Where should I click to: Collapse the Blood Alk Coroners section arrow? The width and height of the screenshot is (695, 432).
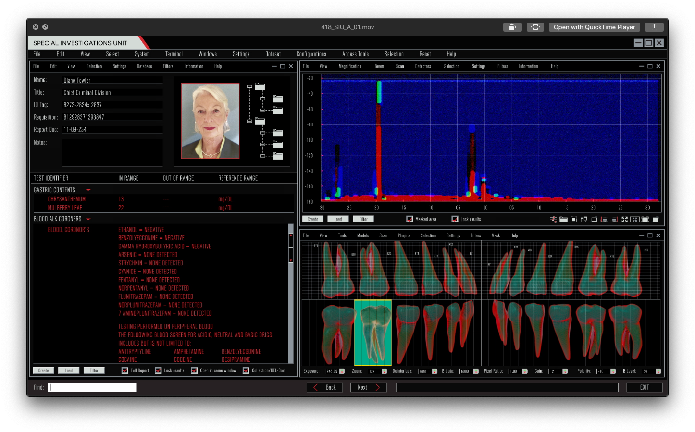click(x=88, y=219)
